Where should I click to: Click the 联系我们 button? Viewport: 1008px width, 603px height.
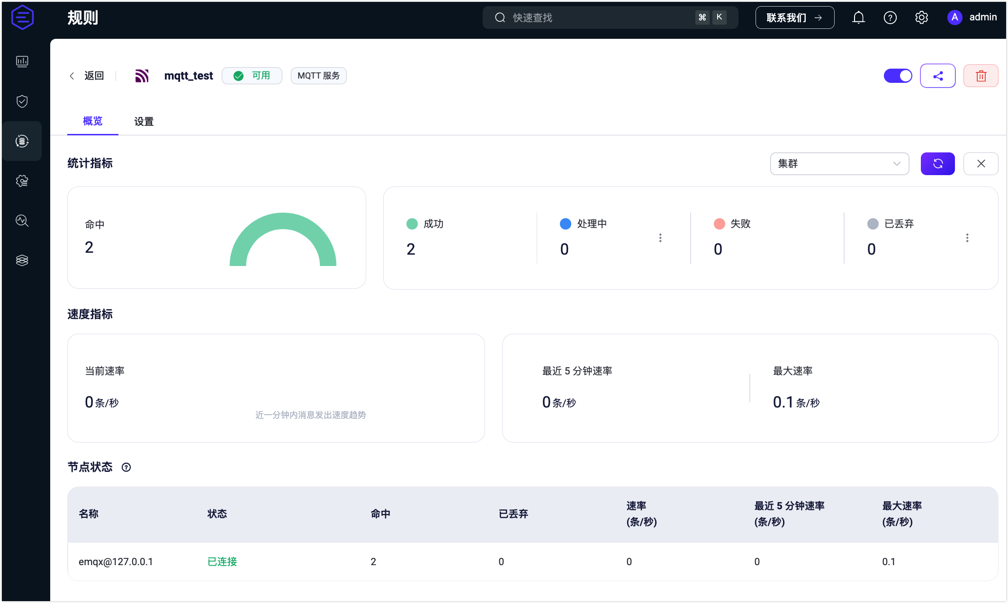pyautogui.click(x=795, y=18)
